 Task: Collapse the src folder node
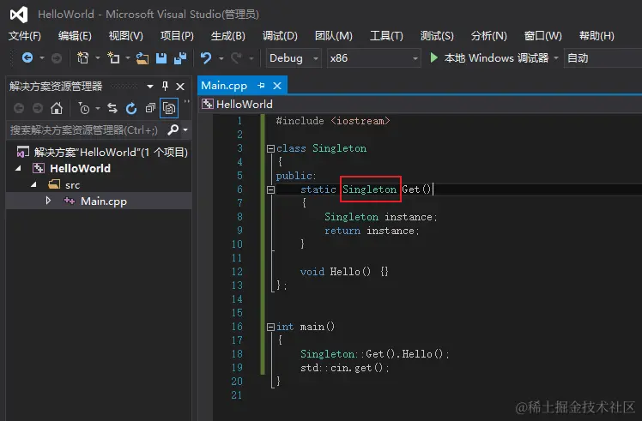pos(34,184)
